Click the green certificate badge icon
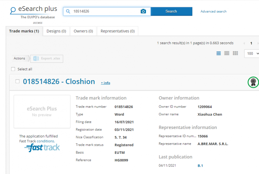The width and height of the screenshot is (259, 174). pyautogui.click(x=253, y=82)
